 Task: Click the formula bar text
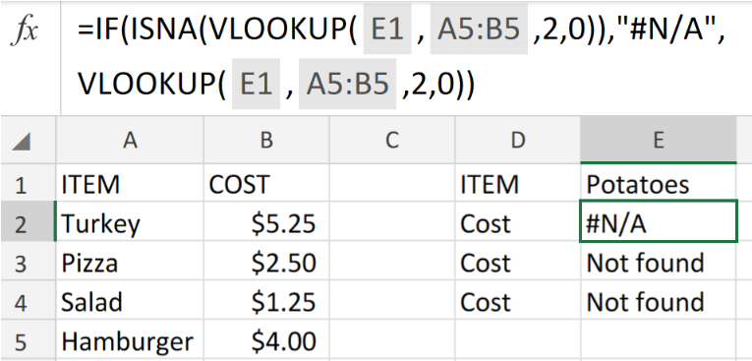click(400, 57)
